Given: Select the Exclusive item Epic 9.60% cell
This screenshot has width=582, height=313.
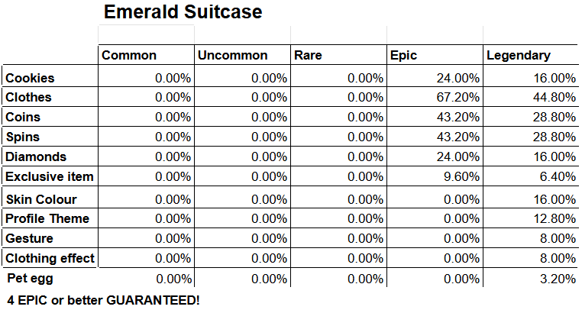Looking at the screenshot, I should pyautogui.click(x=461, y=177).
